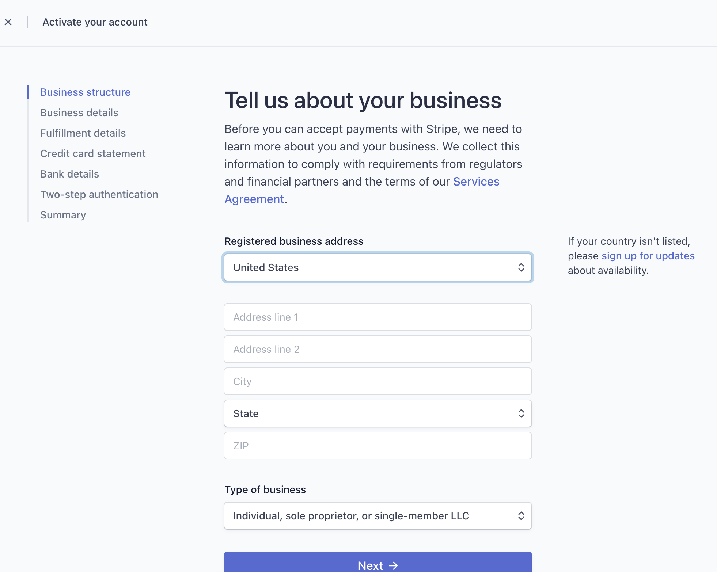Focus the Address line 2 field
The height and width of the screenshot is (572, 717).
point(378,349)
